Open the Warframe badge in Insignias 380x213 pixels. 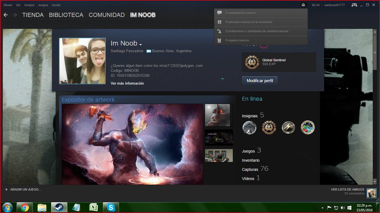[250, 128]
